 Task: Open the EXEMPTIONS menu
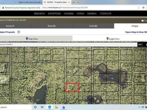pos(54,13)
